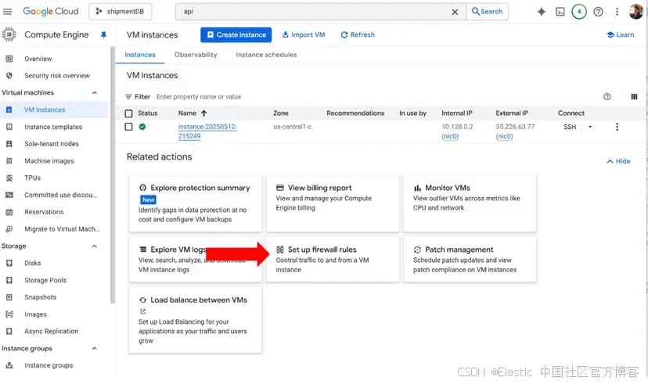Click the Snapshots sidebar icon

pyautogui.click(x=9, y=297)
